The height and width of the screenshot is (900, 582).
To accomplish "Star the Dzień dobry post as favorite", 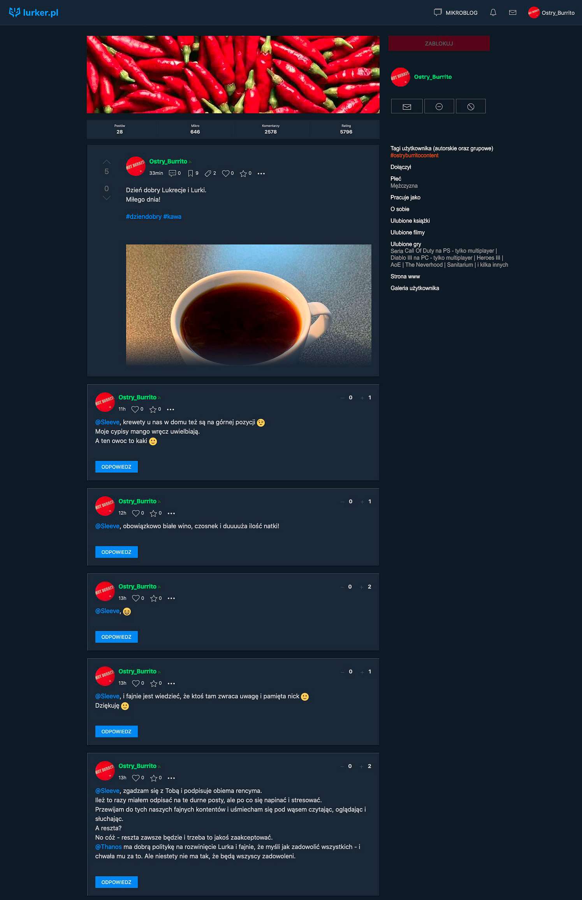I will click(x=243, y=173).
